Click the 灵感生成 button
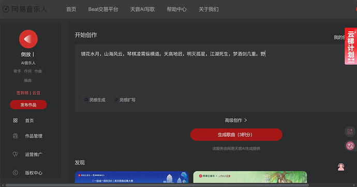 tap(95, 99)
